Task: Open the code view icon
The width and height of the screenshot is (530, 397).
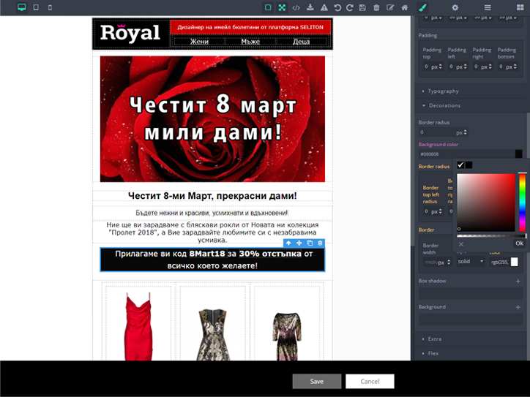Action: [296, 7]
